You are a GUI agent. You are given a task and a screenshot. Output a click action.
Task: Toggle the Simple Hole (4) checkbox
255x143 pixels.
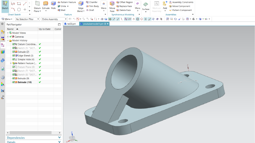(14, 59)
